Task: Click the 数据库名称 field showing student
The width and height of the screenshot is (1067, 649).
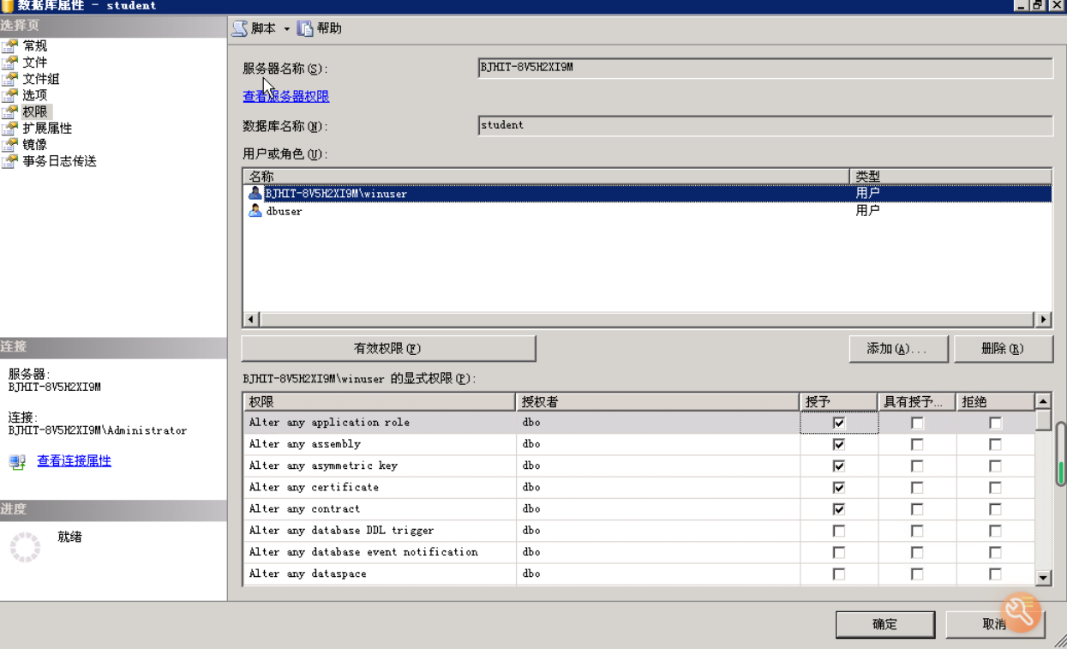Action: click(765, 126)
